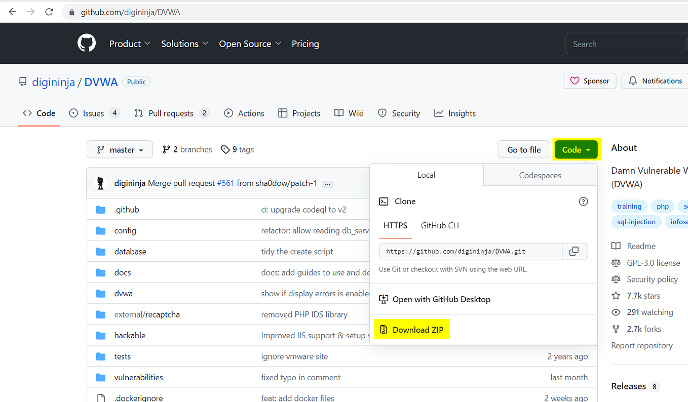The width and height of the screenshot is (688, 402).
Task: Expand commit message ellipsis button
Action: tap(328, 184)
